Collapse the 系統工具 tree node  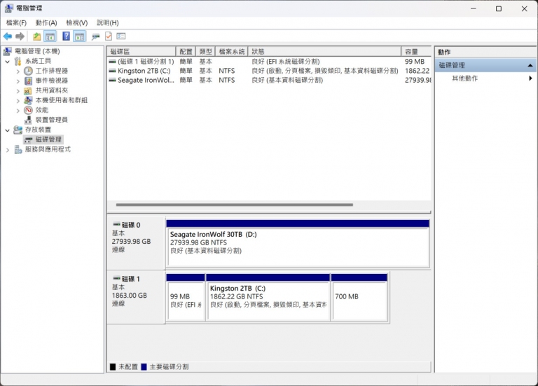(x=8, y=62)
